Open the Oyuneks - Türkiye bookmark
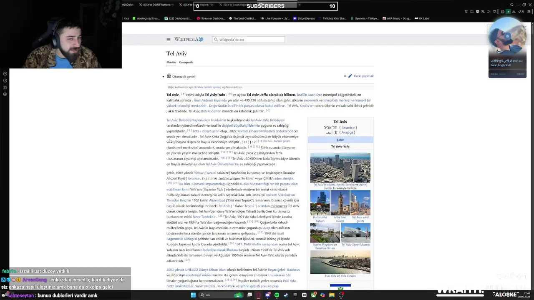Viewport: 534px width, 300px height. 365,18
